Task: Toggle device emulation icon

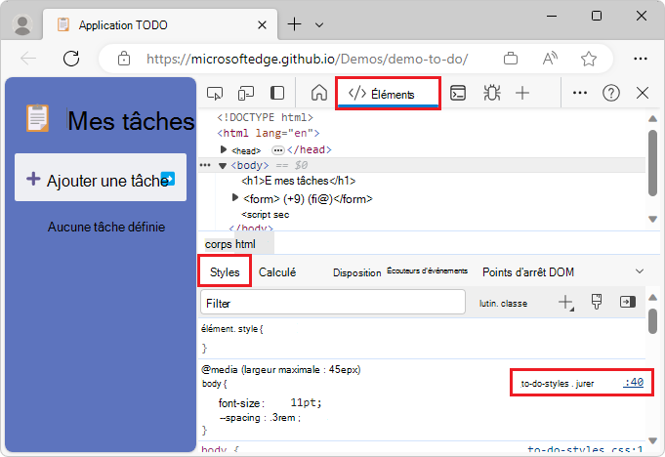Action: (x=246, y=93)
